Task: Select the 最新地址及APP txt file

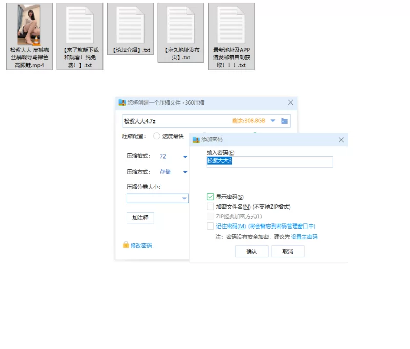Action: click(231, 36)
